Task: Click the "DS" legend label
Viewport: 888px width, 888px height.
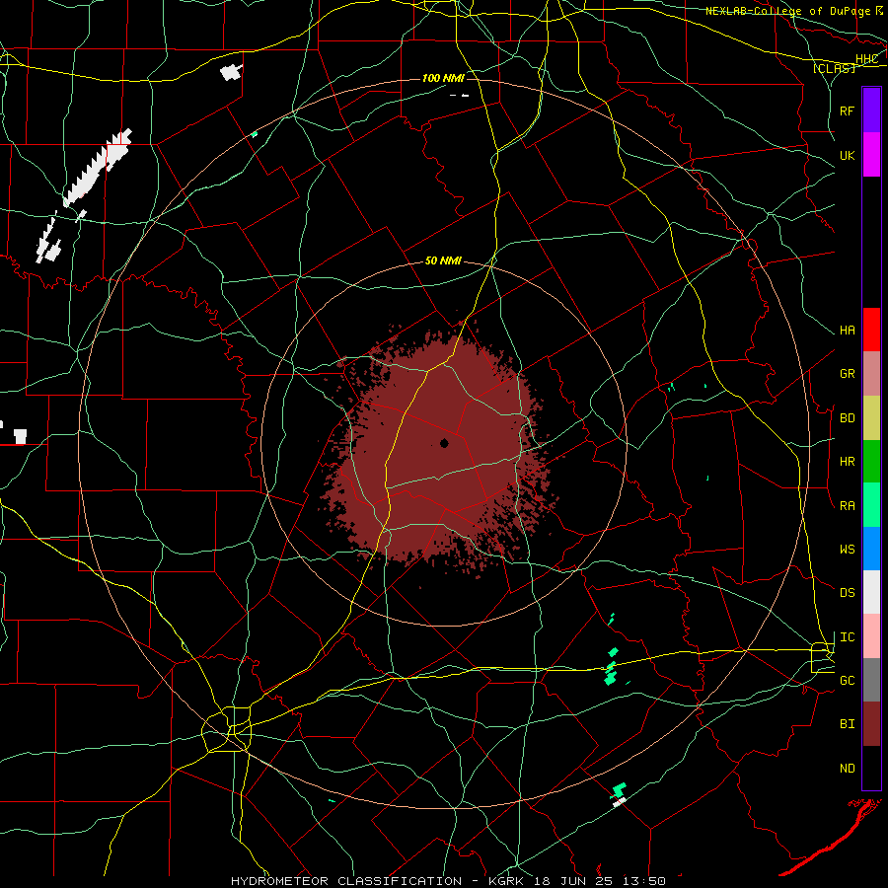Action: [x=848, y=593]
